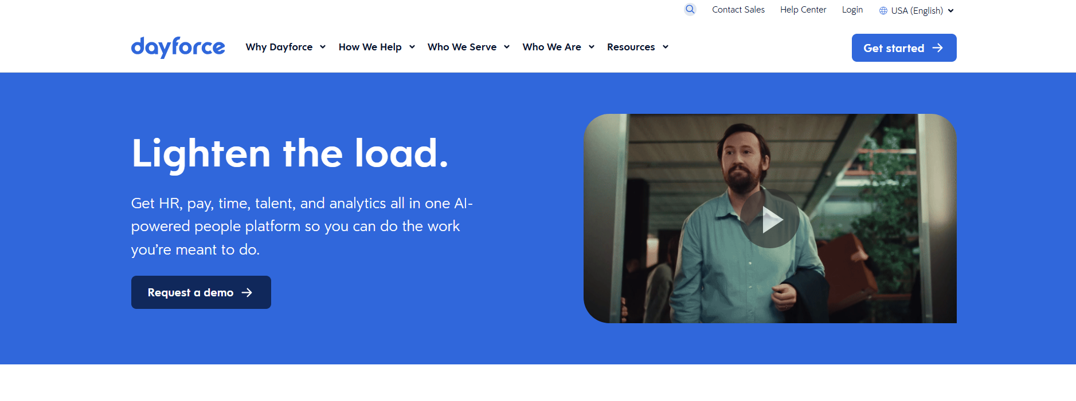Expand the Who We Serve chevron

coord(507,47)
